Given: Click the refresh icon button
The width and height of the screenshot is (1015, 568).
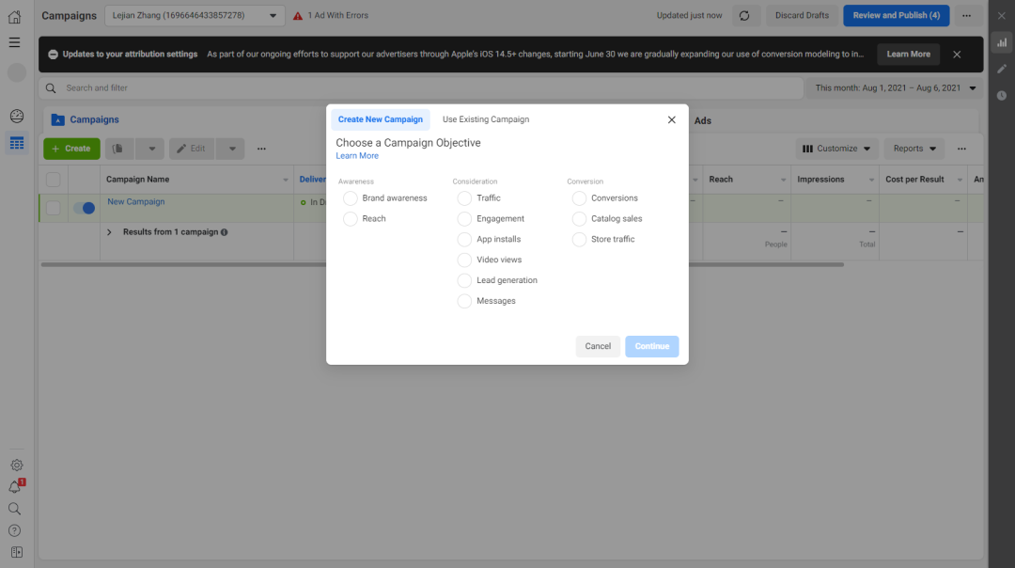Looking at the screenshot, I should pyautogui.click(x=744, y=16).
